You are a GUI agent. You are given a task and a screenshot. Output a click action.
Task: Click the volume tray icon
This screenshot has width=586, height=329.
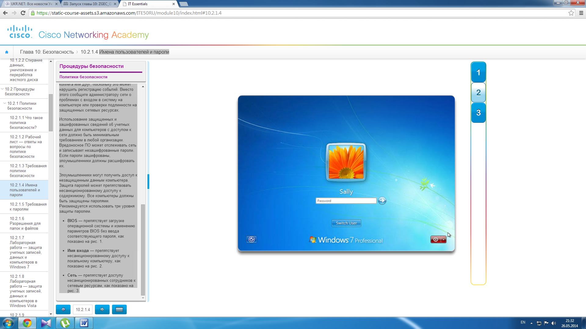click(554, 323)
